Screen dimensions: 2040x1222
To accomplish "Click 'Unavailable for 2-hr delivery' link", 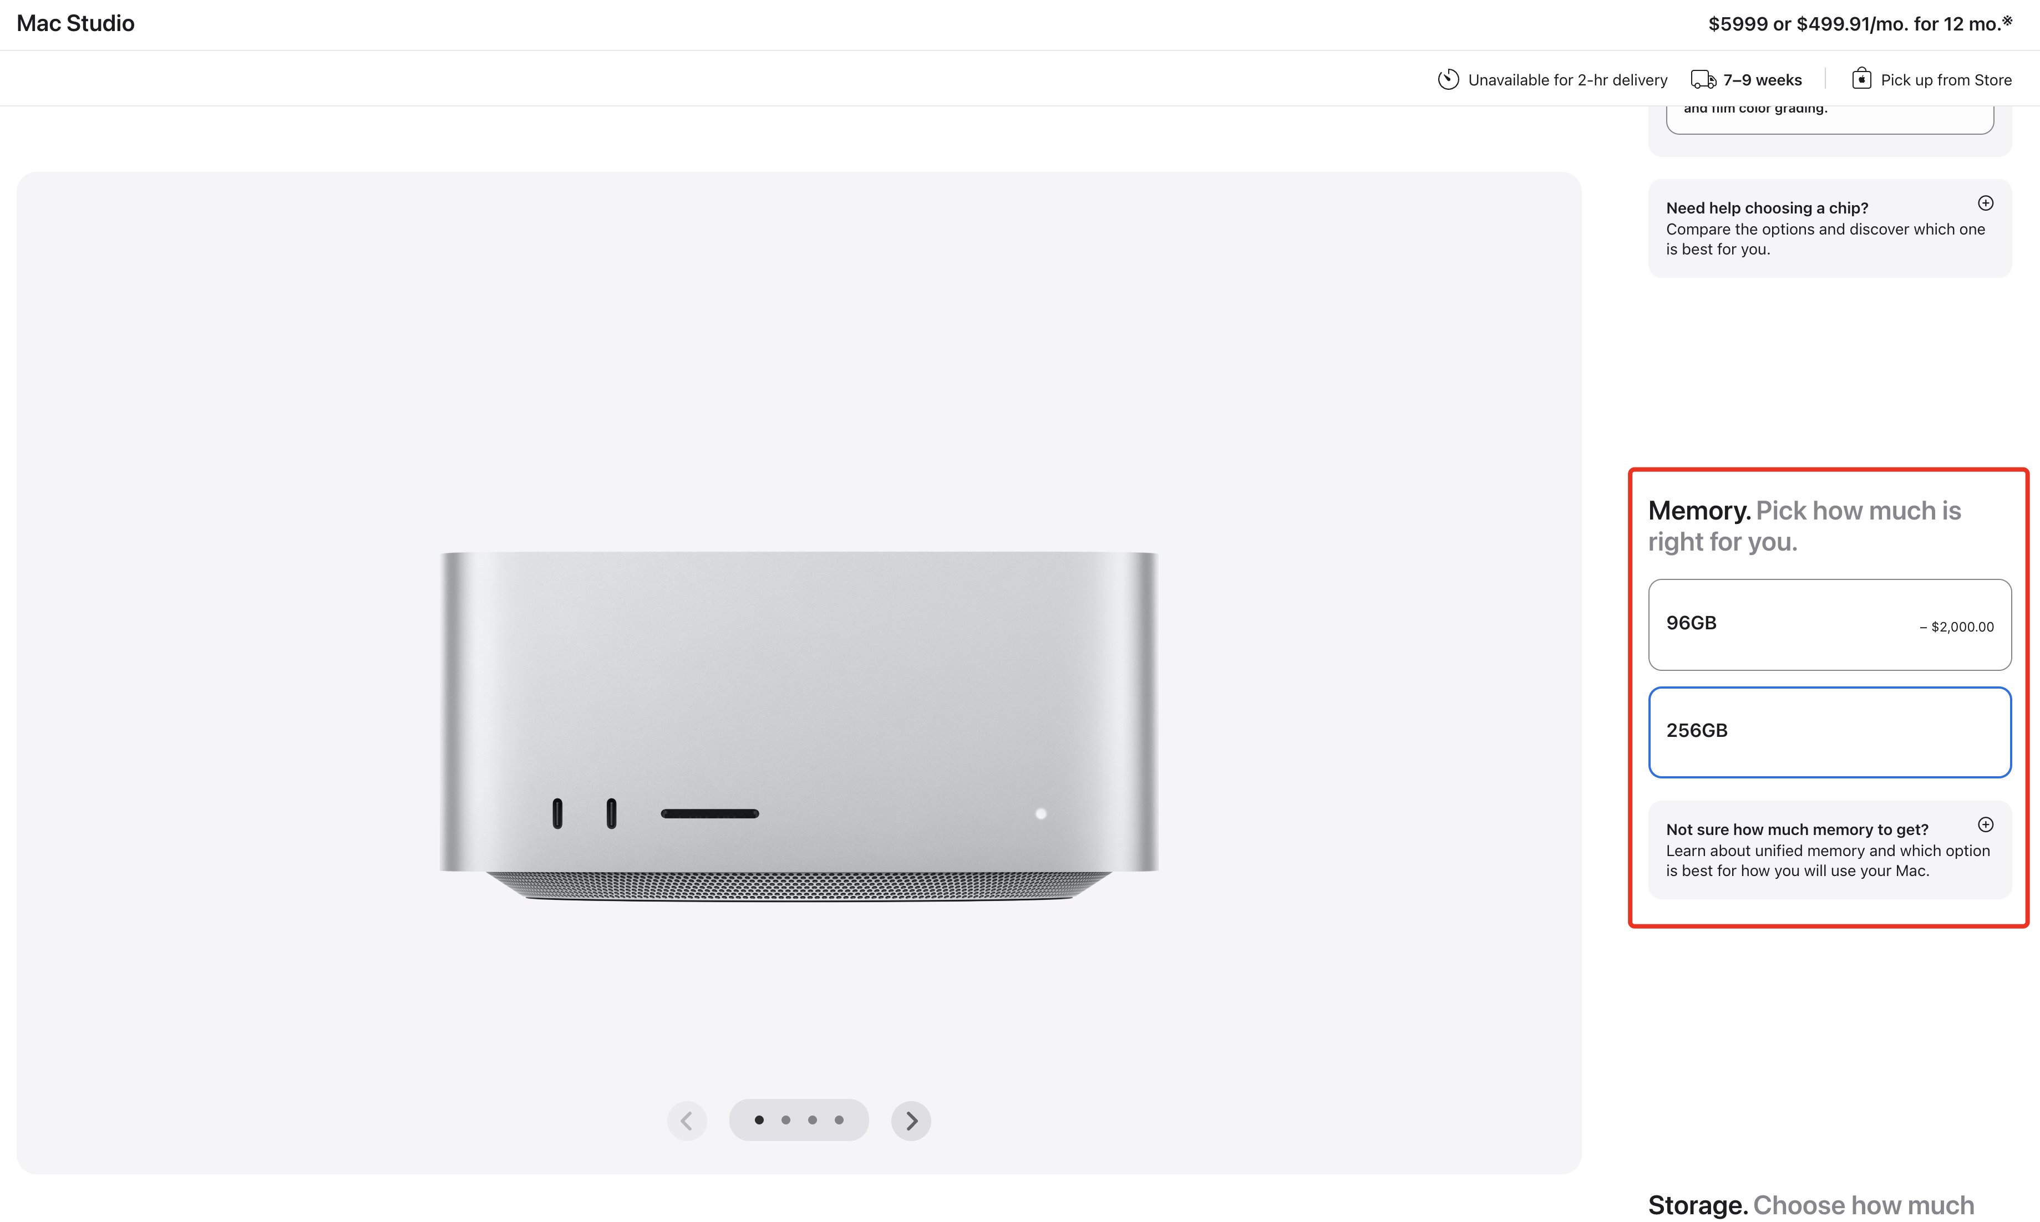I will pyautogui.click(x=1567, y=80).
